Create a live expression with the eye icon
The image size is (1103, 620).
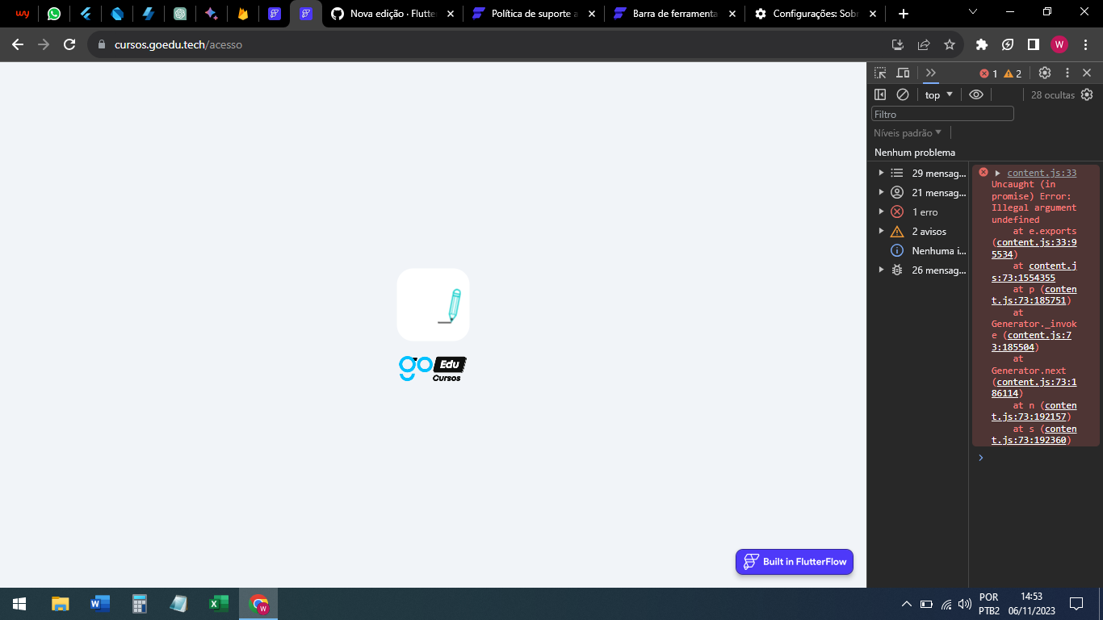click(976, 94)
